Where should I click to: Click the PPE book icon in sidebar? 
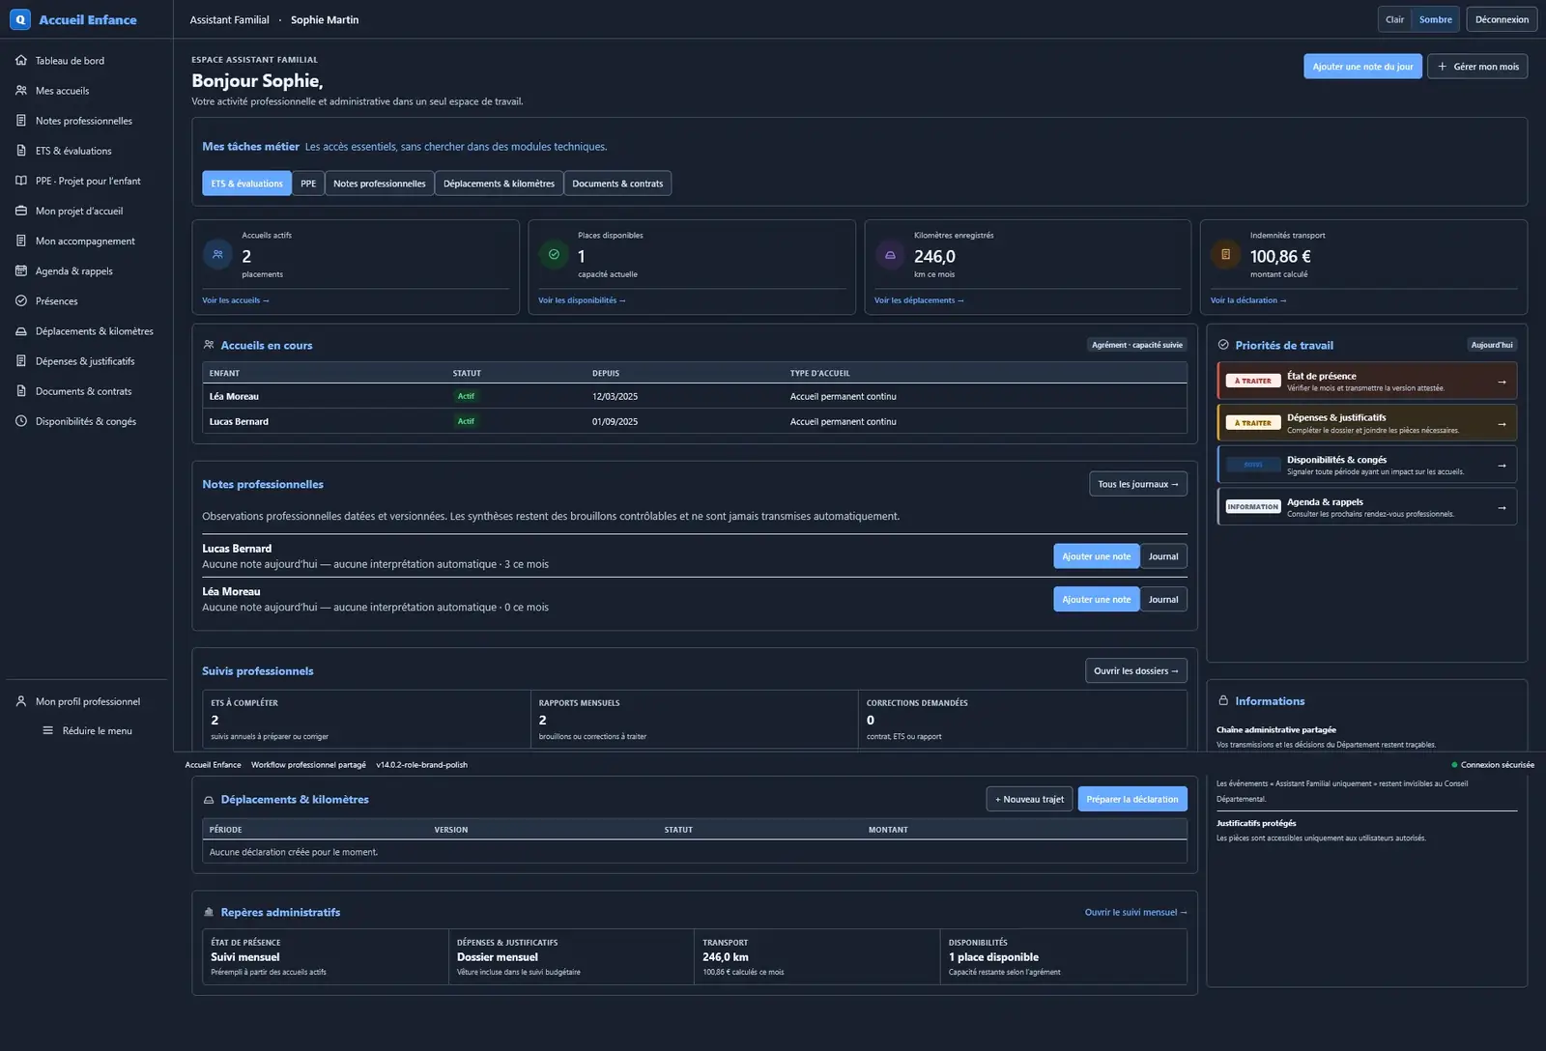[21, 181]
